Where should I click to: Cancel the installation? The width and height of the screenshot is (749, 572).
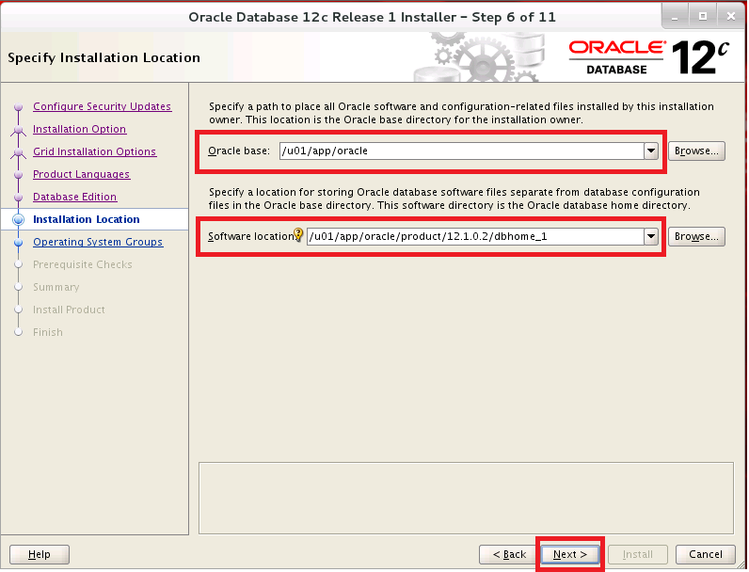click(x=706, y=554)
